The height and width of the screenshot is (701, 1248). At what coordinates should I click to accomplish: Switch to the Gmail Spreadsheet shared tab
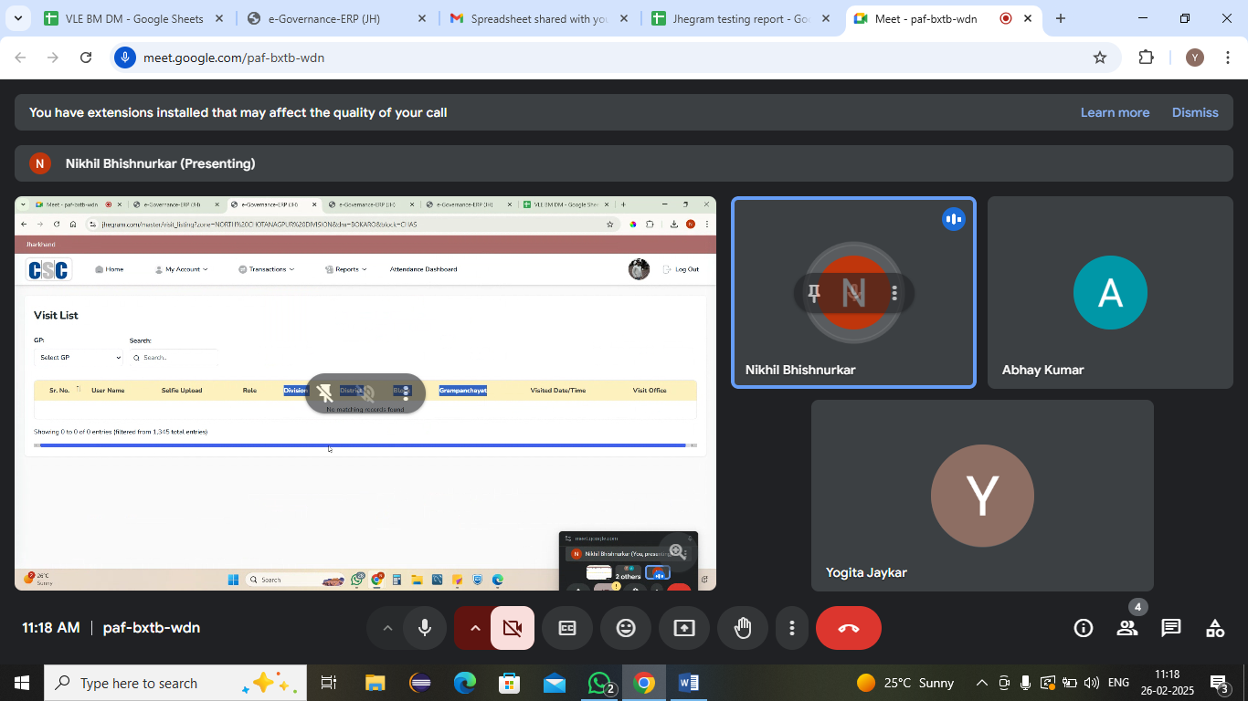[x=539, y=18]
